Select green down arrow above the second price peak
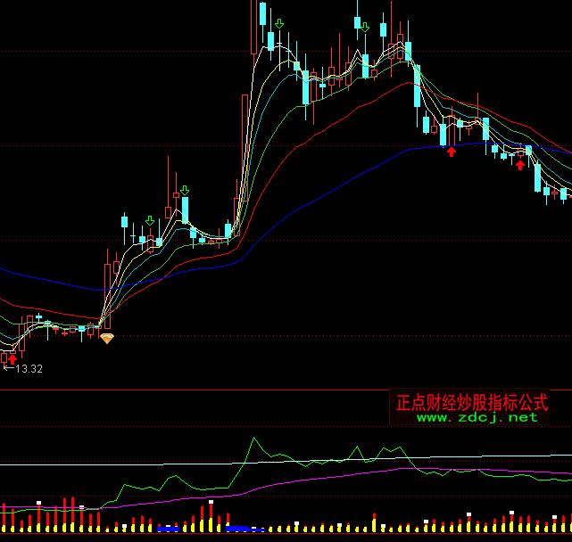The width and height of the screenshot is (572, 542). click(364, 27)
